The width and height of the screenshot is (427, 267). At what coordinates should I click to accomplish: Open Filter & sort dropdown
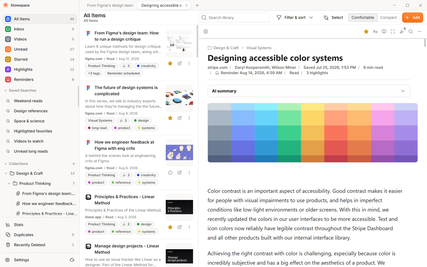295,18
